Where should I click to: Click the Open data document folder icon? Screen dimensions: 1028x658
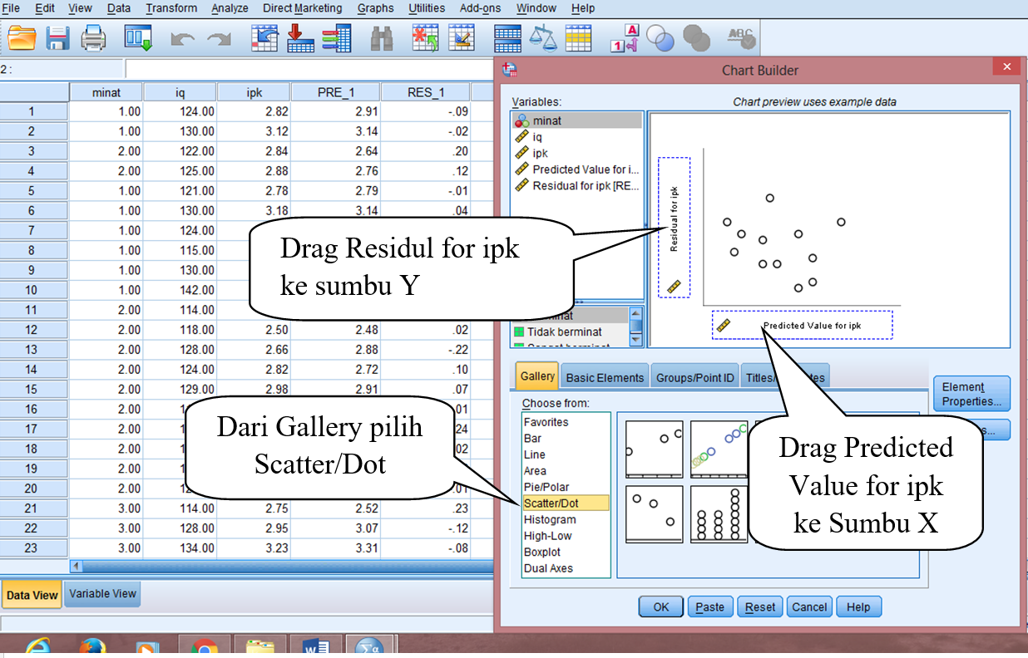[22, 38]
